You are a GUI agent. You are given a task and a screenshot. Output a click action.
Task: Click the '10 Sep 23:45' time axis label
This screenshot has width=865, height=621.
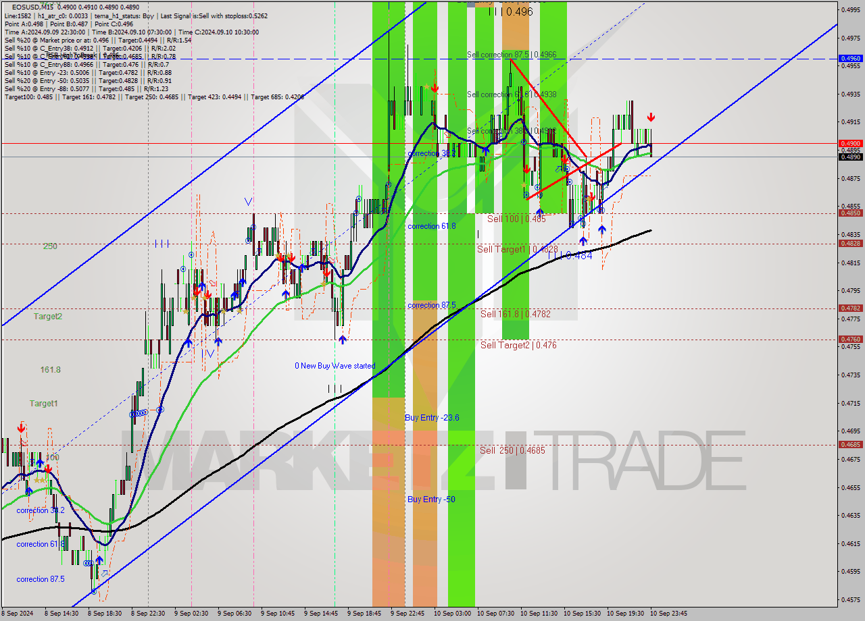[668, 614]
